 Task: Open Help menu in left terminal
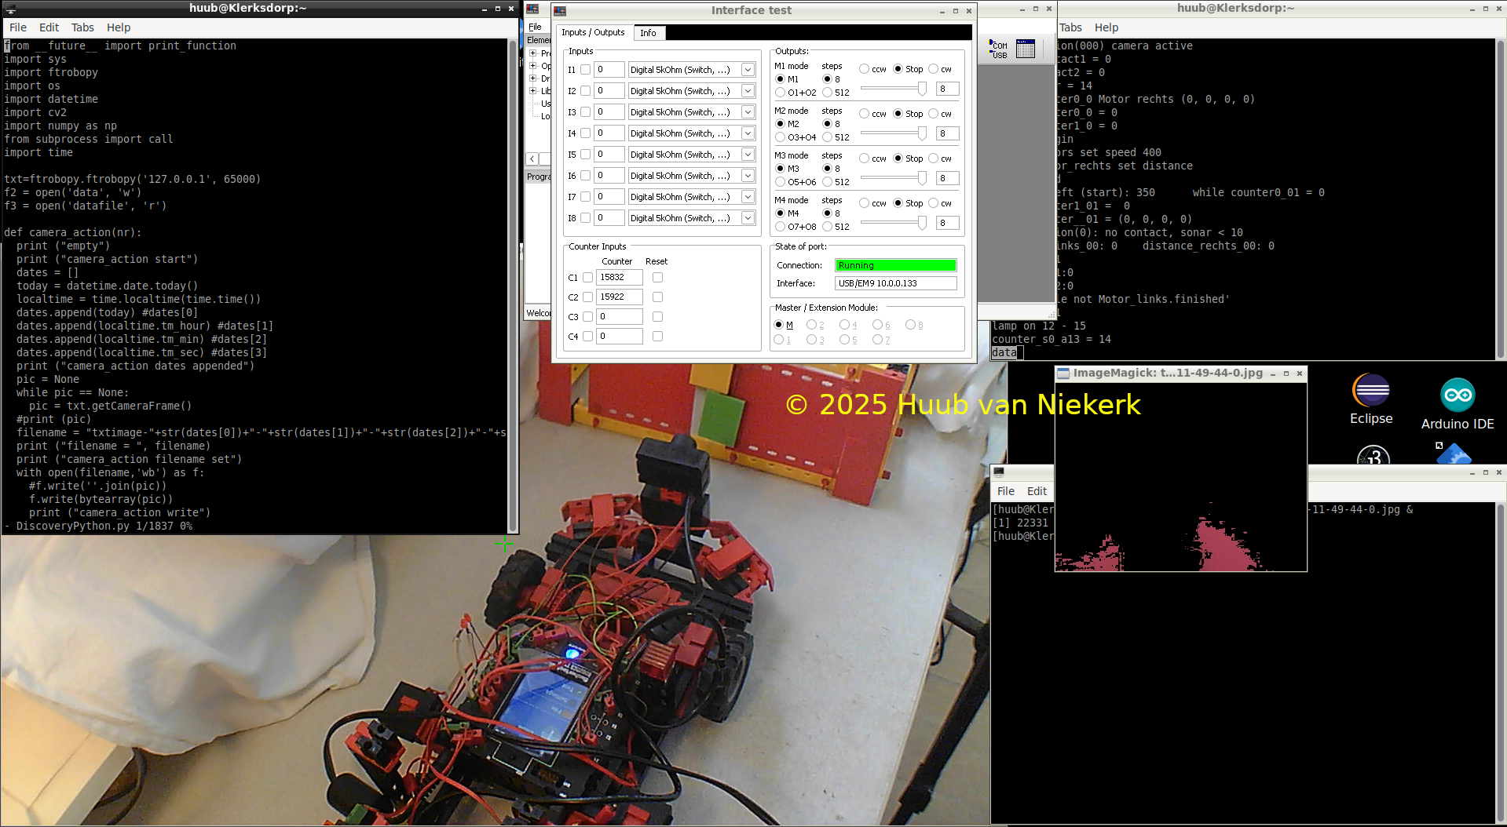119,27
